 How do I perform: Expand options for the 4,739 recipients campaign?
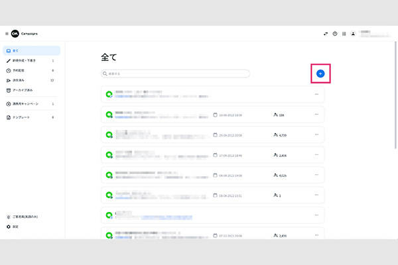tap(316, 134)
